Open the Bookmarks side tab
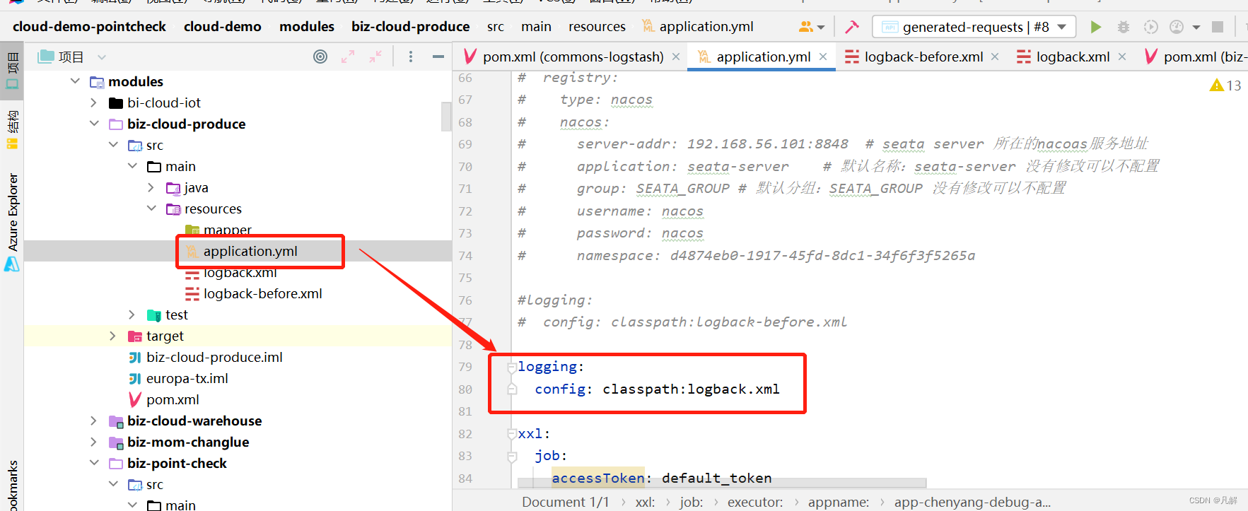 point(12,486)
